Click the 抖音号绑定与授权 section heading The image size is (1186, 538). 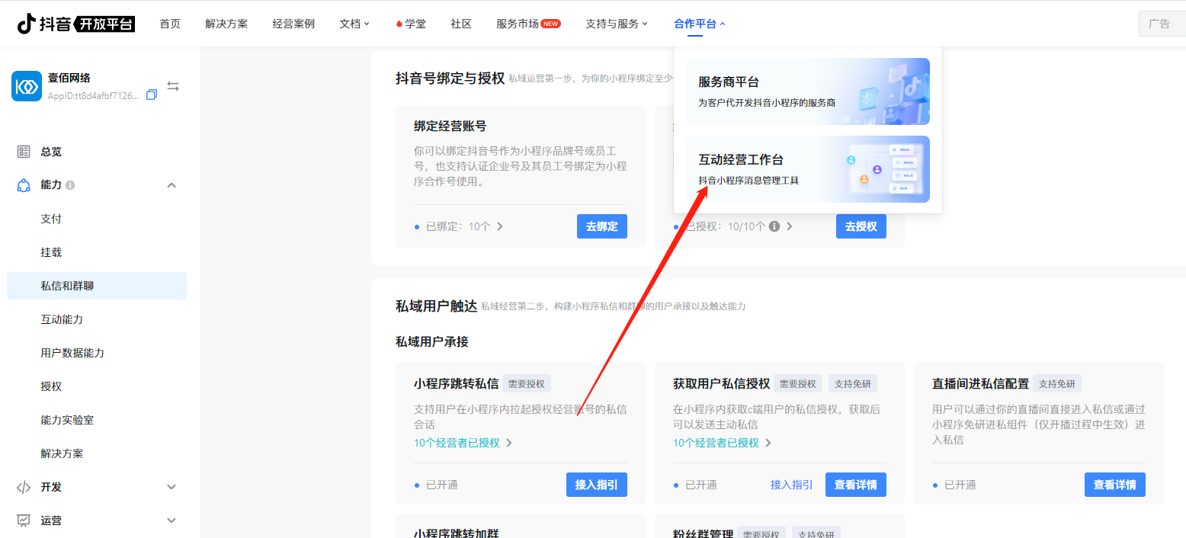click(x=450, y=78)
